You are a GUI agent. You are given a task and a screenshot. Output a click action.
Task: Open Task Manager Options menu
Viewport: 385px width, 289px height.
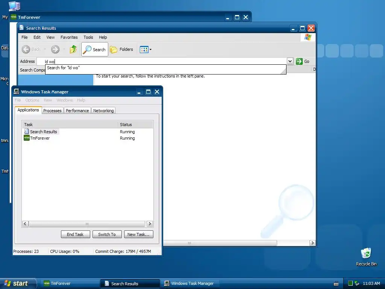tap(32, 100)
